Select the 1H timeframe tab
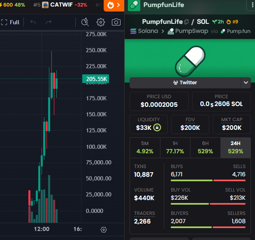The width and height of the screenshot is (255, 240). point(175,148)
